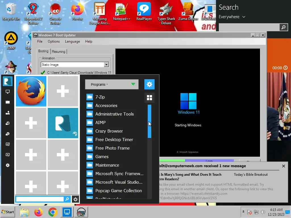The height and width of the screenshot is (218, 291).
Task: Switch to the Booting tab
Action: pos(43,51)
